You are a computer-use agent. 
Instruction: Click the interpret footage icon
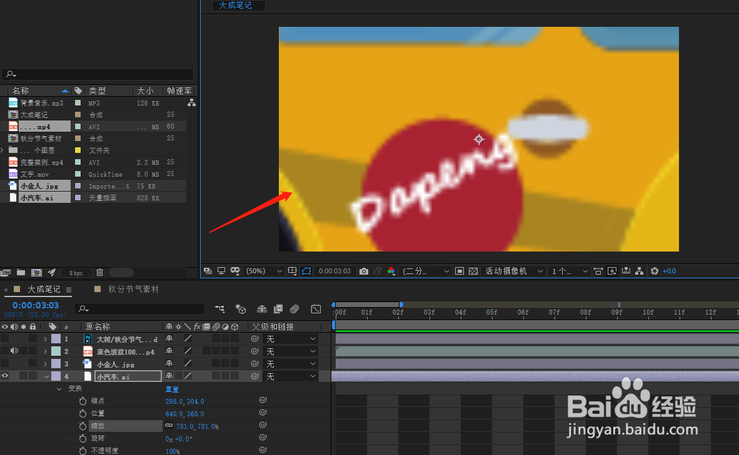coord(5,272)
